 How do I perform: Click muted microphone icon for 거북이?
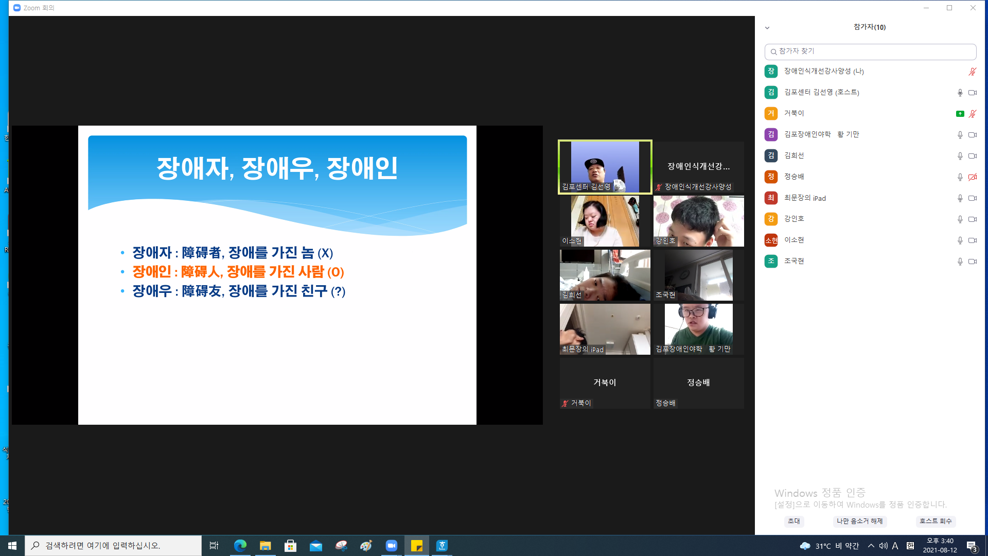click(x=972, y=114)
